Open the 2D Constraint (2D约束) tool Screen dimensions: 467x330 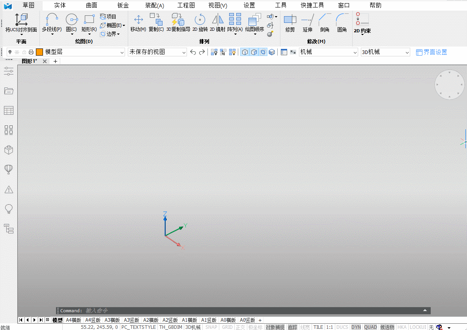pos(362,23)
